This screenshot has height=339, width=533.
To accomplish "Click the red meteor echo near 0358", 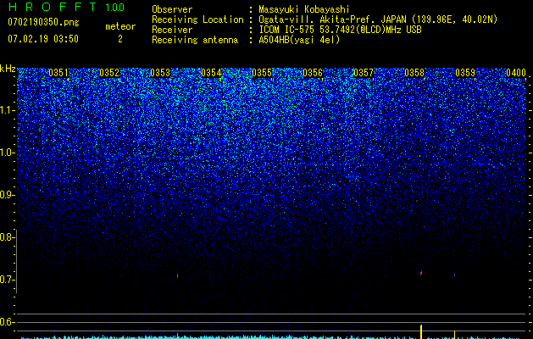I will coord(421,272).
